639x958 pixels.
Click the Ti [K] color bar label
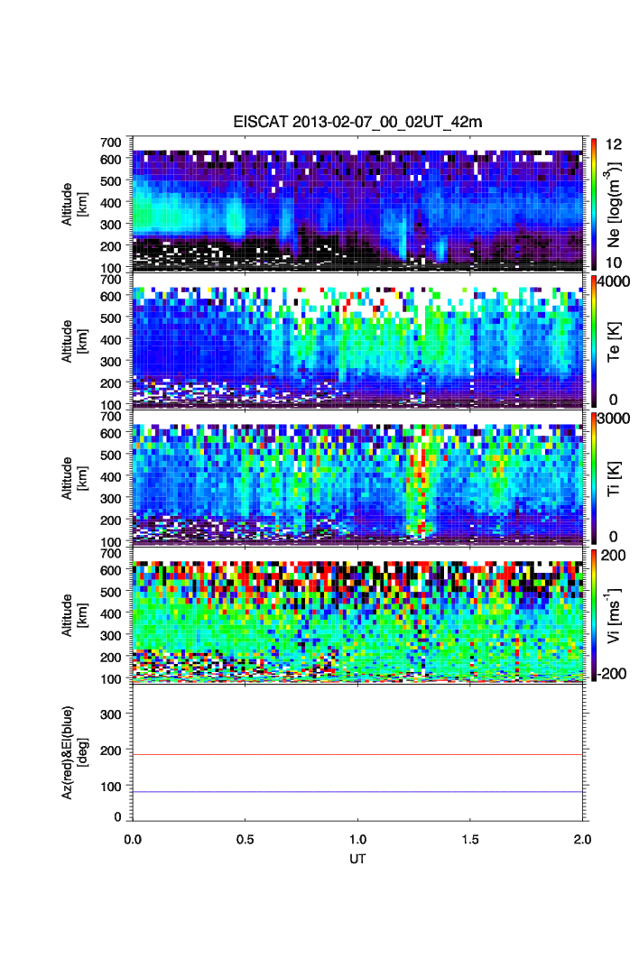click(614, 479)
